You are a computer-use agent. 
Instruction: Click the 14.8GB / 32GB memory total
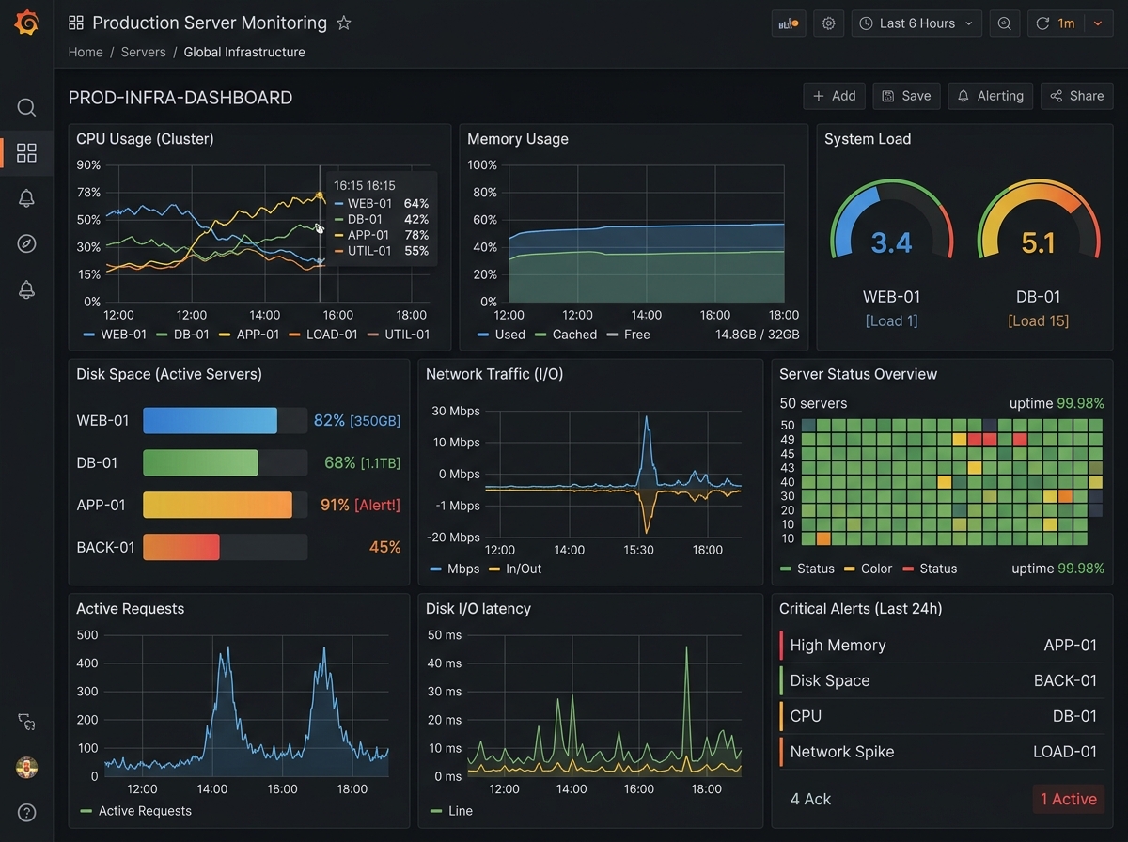(x=758, y=335)
